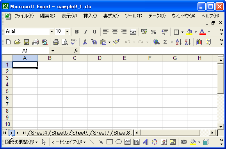226x149 pixels.
Task: Click the currency style icon
Action: point(144,32)
